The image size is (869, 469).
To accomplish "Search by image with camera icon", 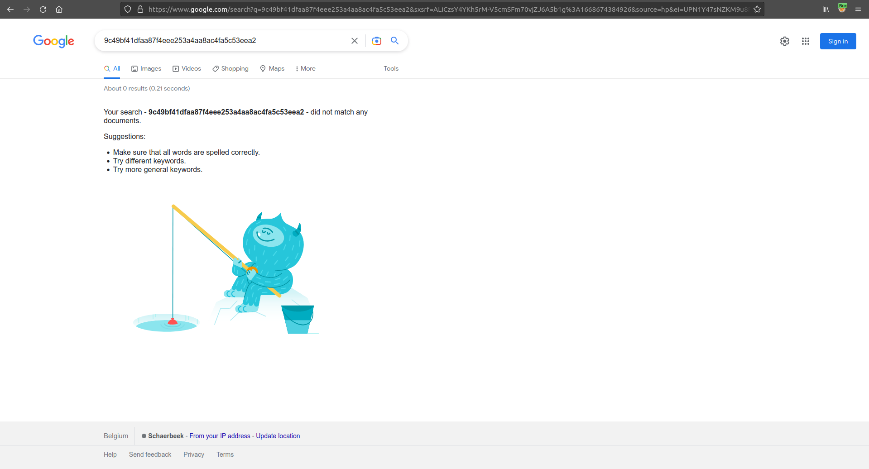I will (377, 41).
